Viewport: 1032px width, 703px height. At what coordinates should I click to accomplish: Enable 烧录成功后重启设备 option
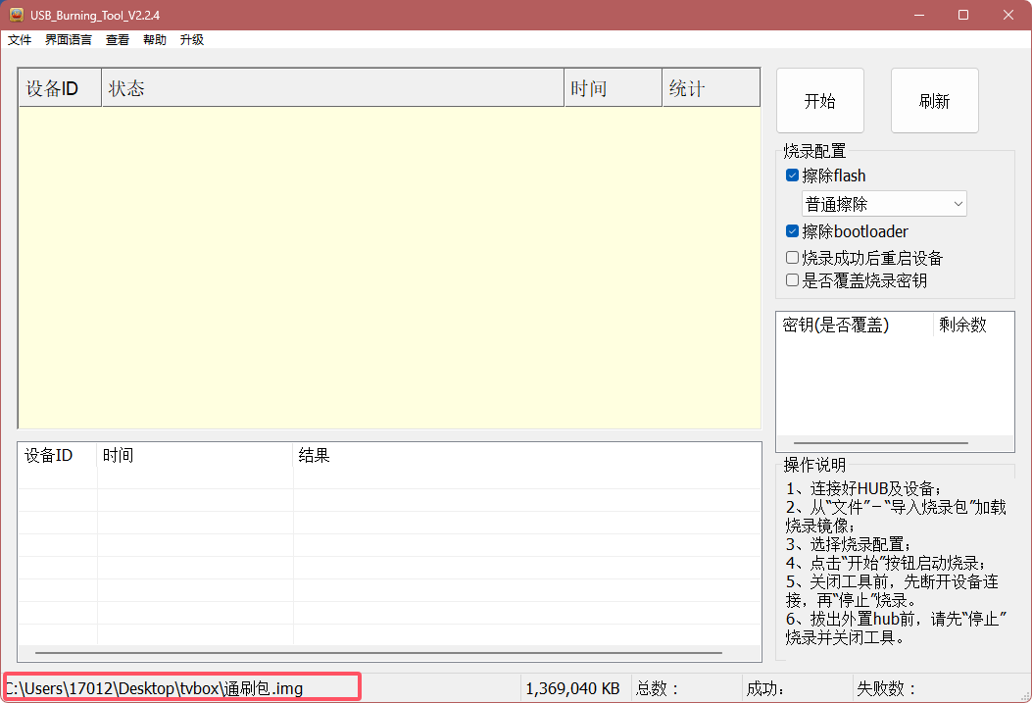coord(793,258)
